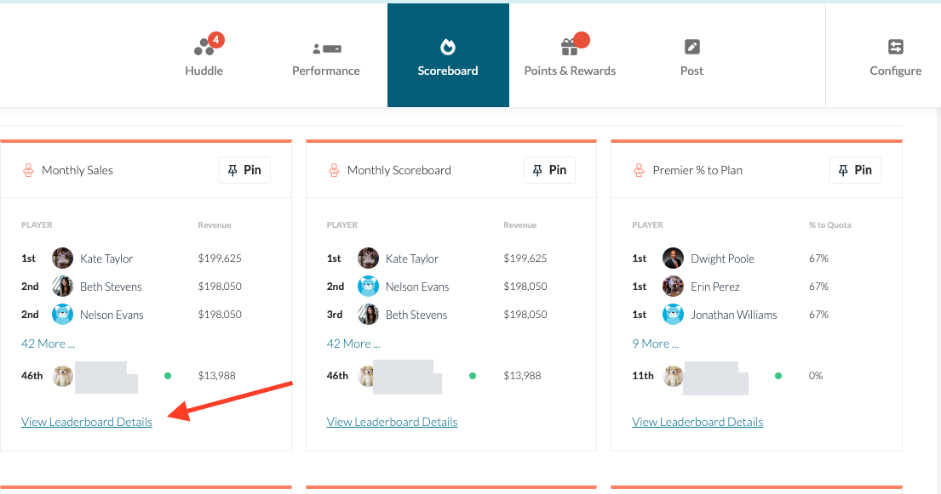This screenshot has height=494, width=941.
Task: Click the Monthly Sales leaderboard icon
Action: click(28, 170)
